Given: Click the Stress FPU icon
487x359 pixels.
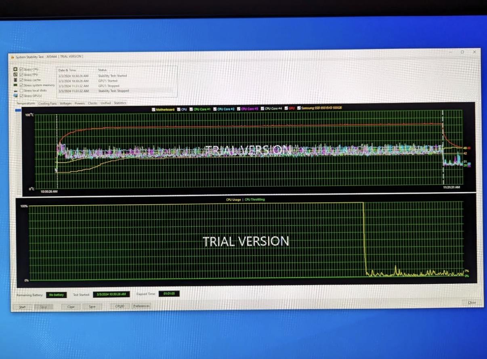Looking at the screenshot, I should click(x=15, y=75).
